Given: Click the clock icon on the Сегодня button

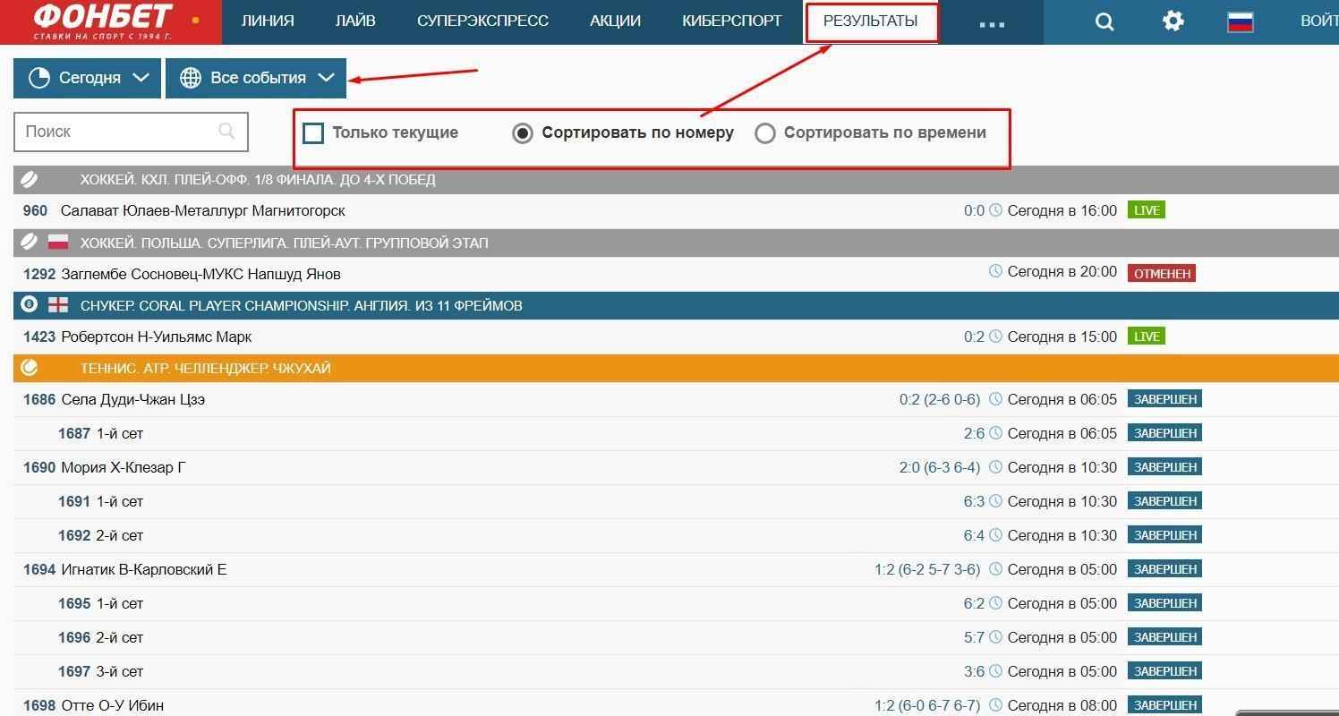Looking at the screenshot, I should click(x=39, y=78).
